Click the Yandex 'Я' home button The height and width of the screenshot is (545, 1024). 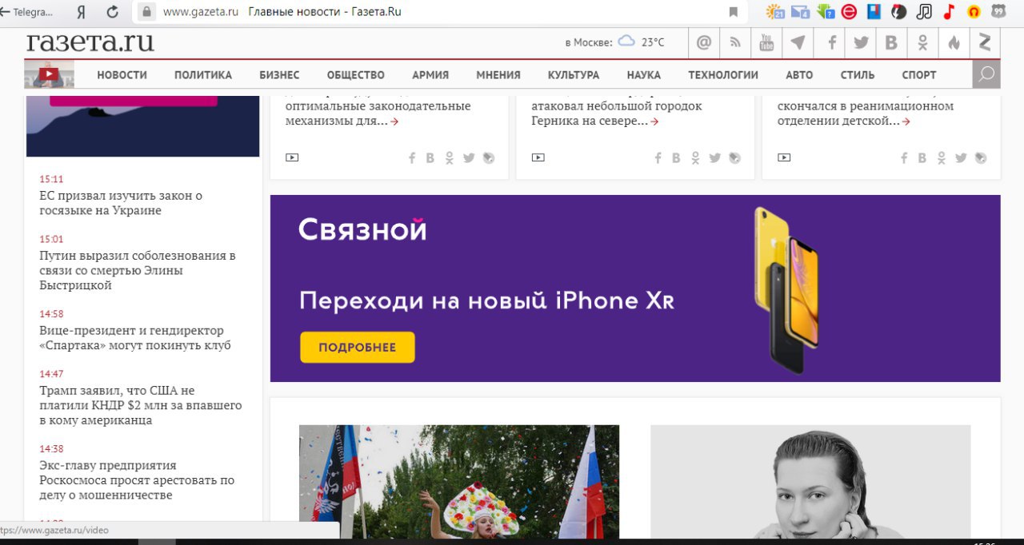pos(81,12)
